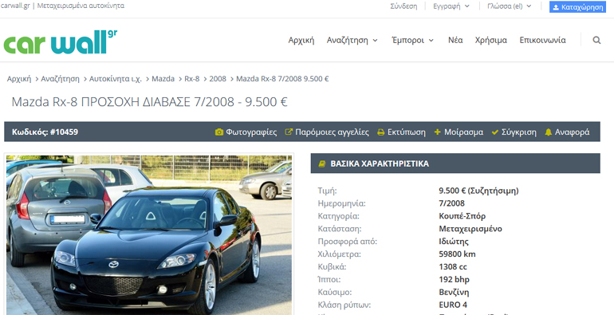Screen dimensions: 614x315
Task: Open Παρόμοιες αγγελίες link
Action: point(327,132)
